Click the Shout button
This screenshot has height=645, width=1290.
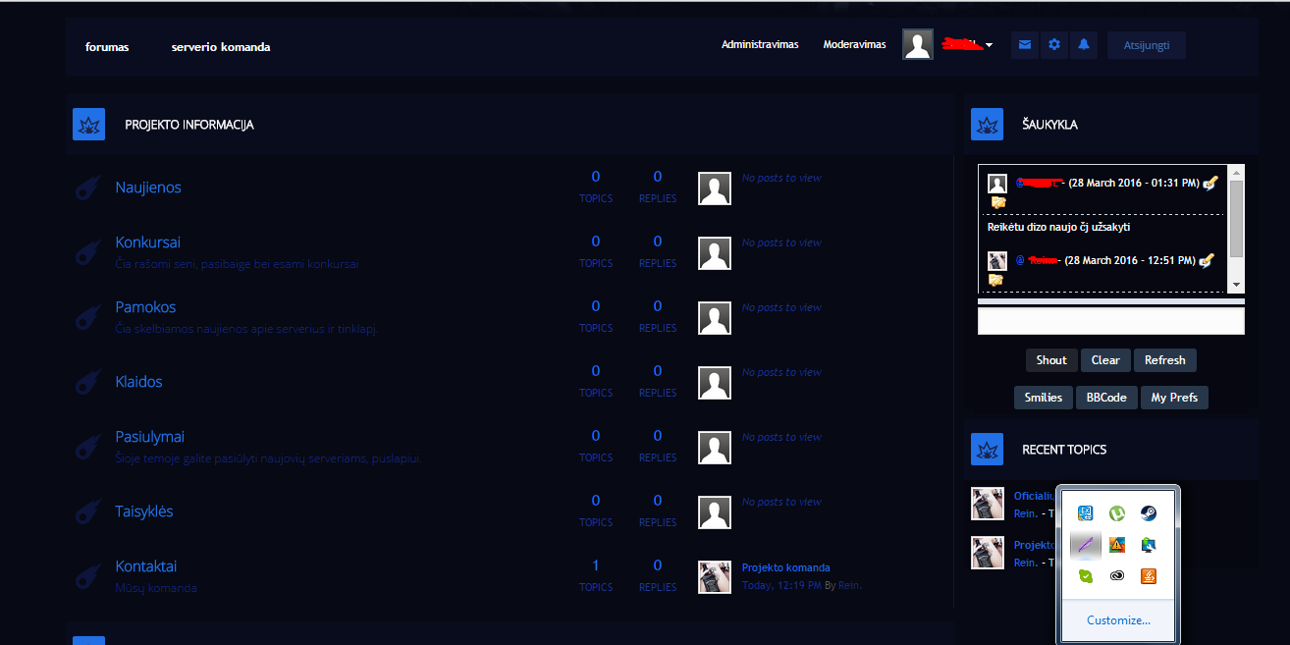1051,360
